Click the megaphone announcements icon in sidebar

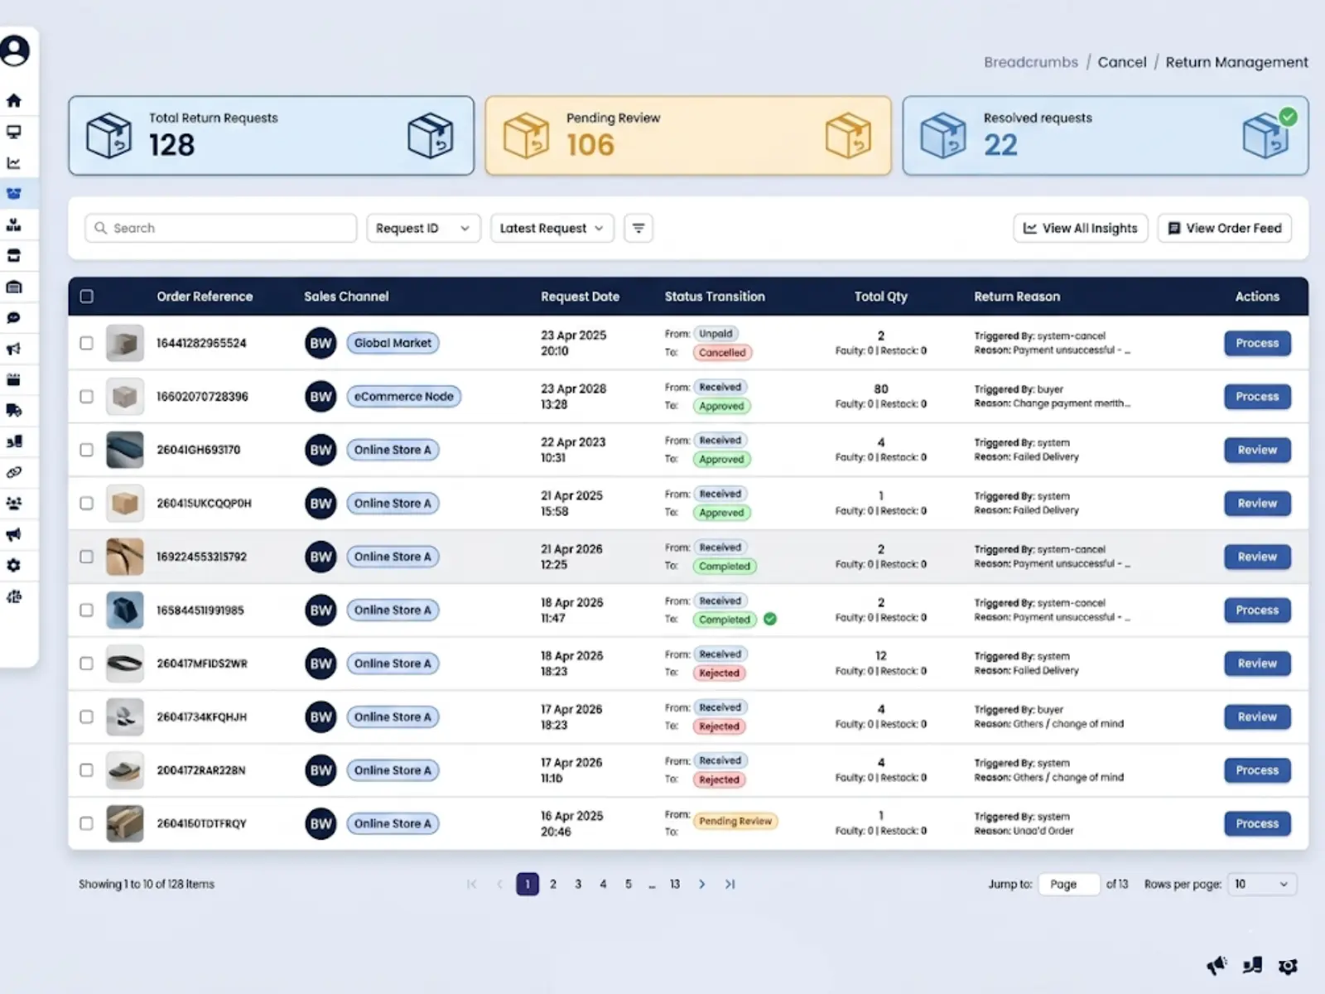point(13,348)
